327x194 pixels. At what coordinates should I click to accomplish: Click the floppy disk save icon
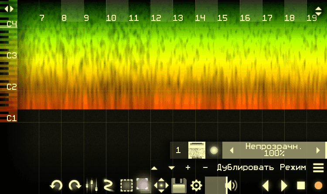point(179,185)
